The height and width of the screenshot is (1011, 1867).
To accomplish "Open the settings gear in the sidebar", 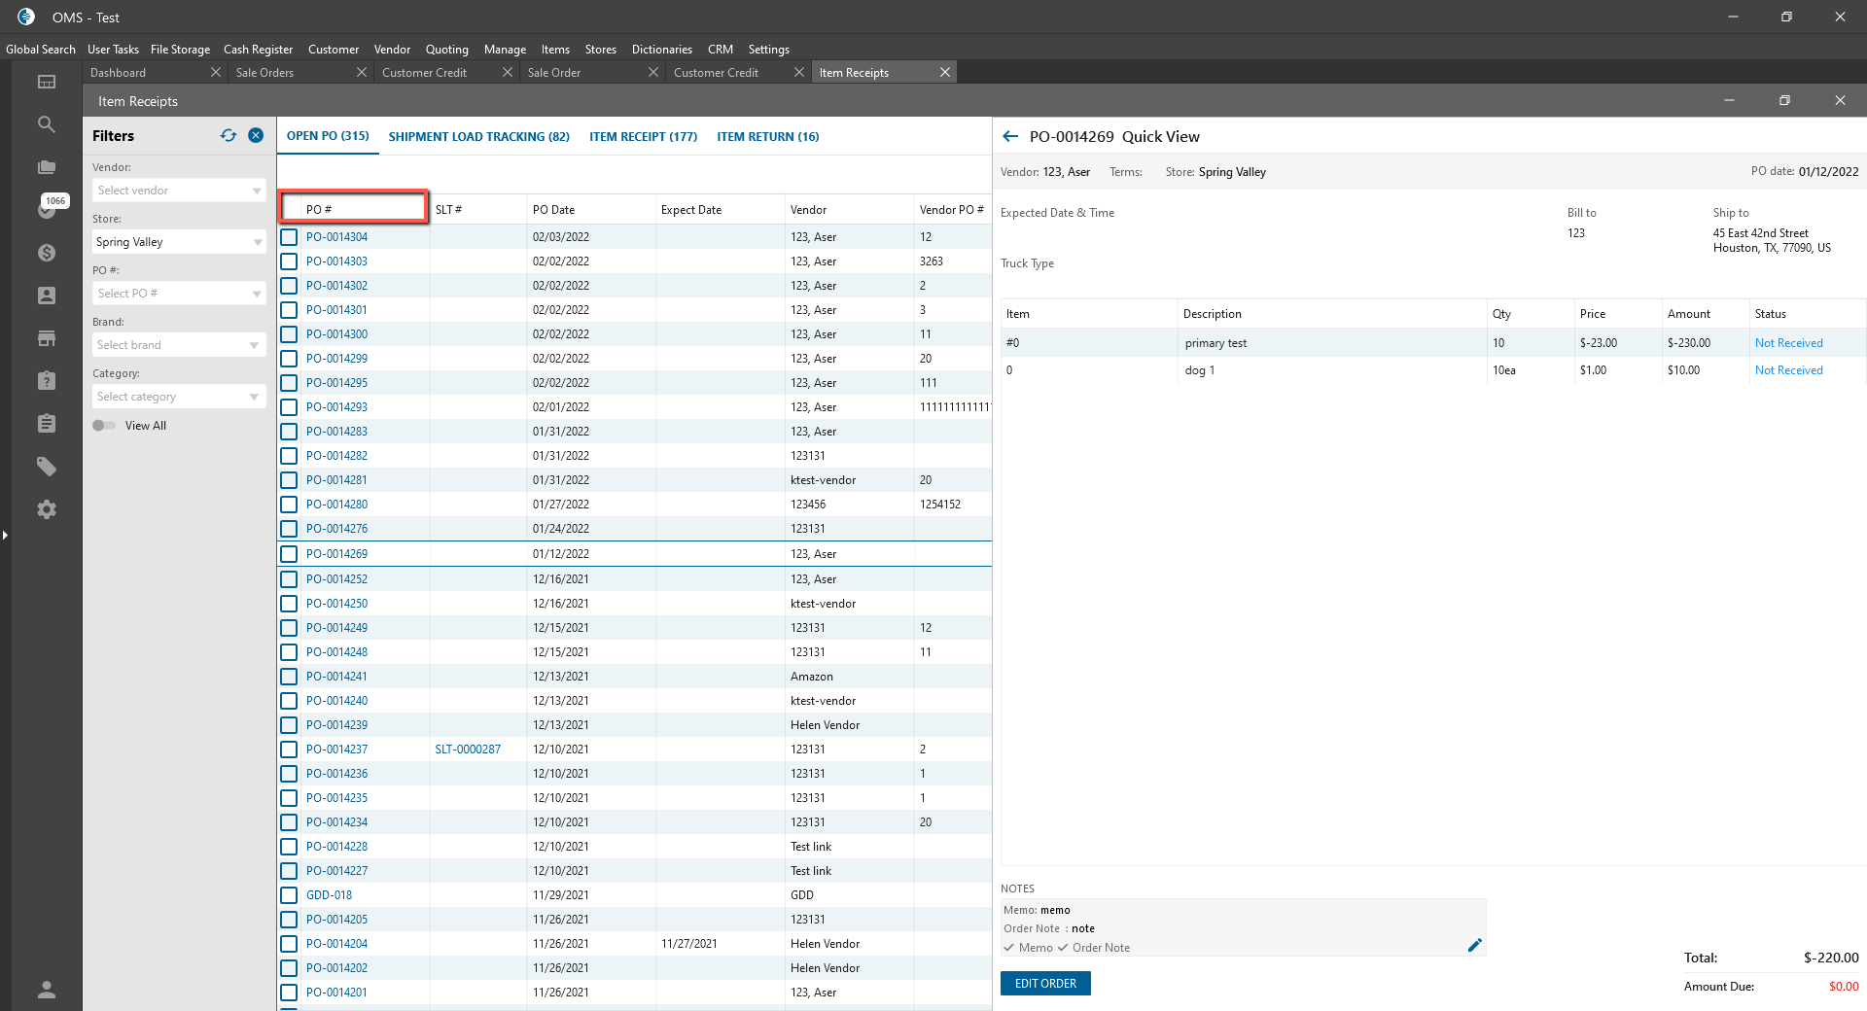I will [x=46, y=509].
